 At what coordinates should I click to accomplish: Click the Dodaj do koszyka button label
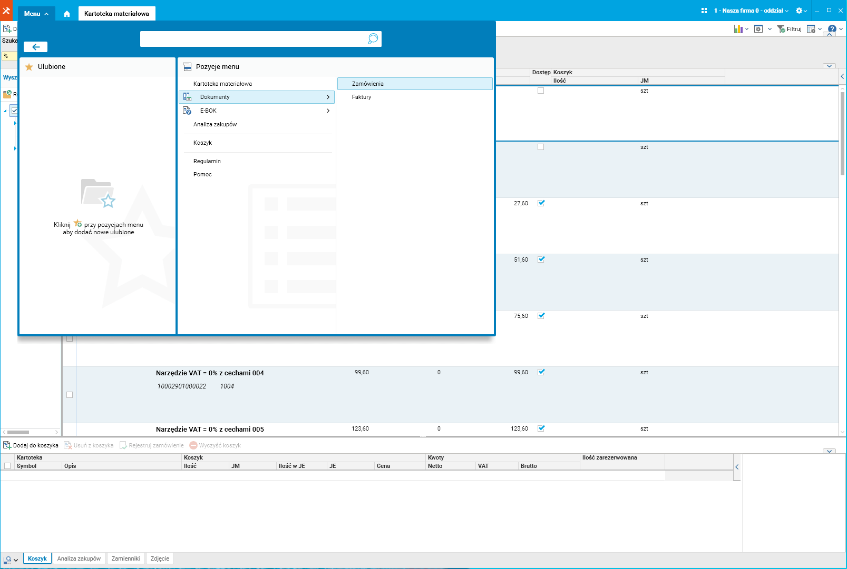(x=36, y=445)
